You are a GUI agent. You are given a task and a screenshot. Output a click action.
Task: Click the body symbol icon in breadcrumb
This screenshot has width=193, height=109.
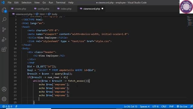click(x=49, y=14)
